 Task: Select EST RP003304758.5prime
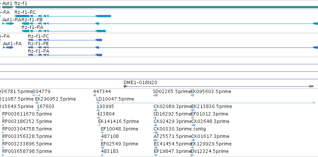click(27, 129)
